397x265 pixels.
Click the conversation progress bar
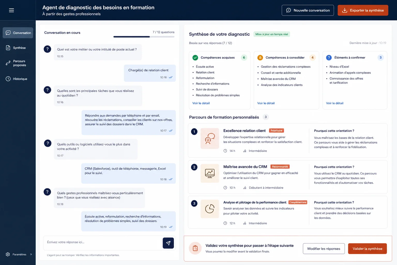(144, 37)
